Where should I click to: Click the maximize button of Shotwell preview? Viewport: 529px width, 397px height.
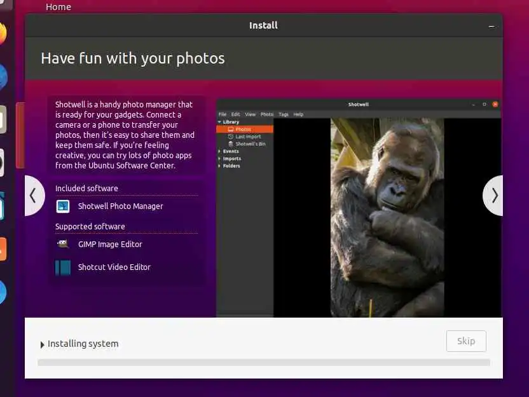[x=484, y=104]
